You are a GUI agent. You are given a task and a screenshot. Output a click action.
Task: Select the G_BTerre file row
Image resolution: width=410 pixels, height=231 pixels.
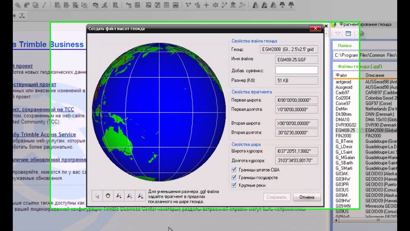pos(365,141)
